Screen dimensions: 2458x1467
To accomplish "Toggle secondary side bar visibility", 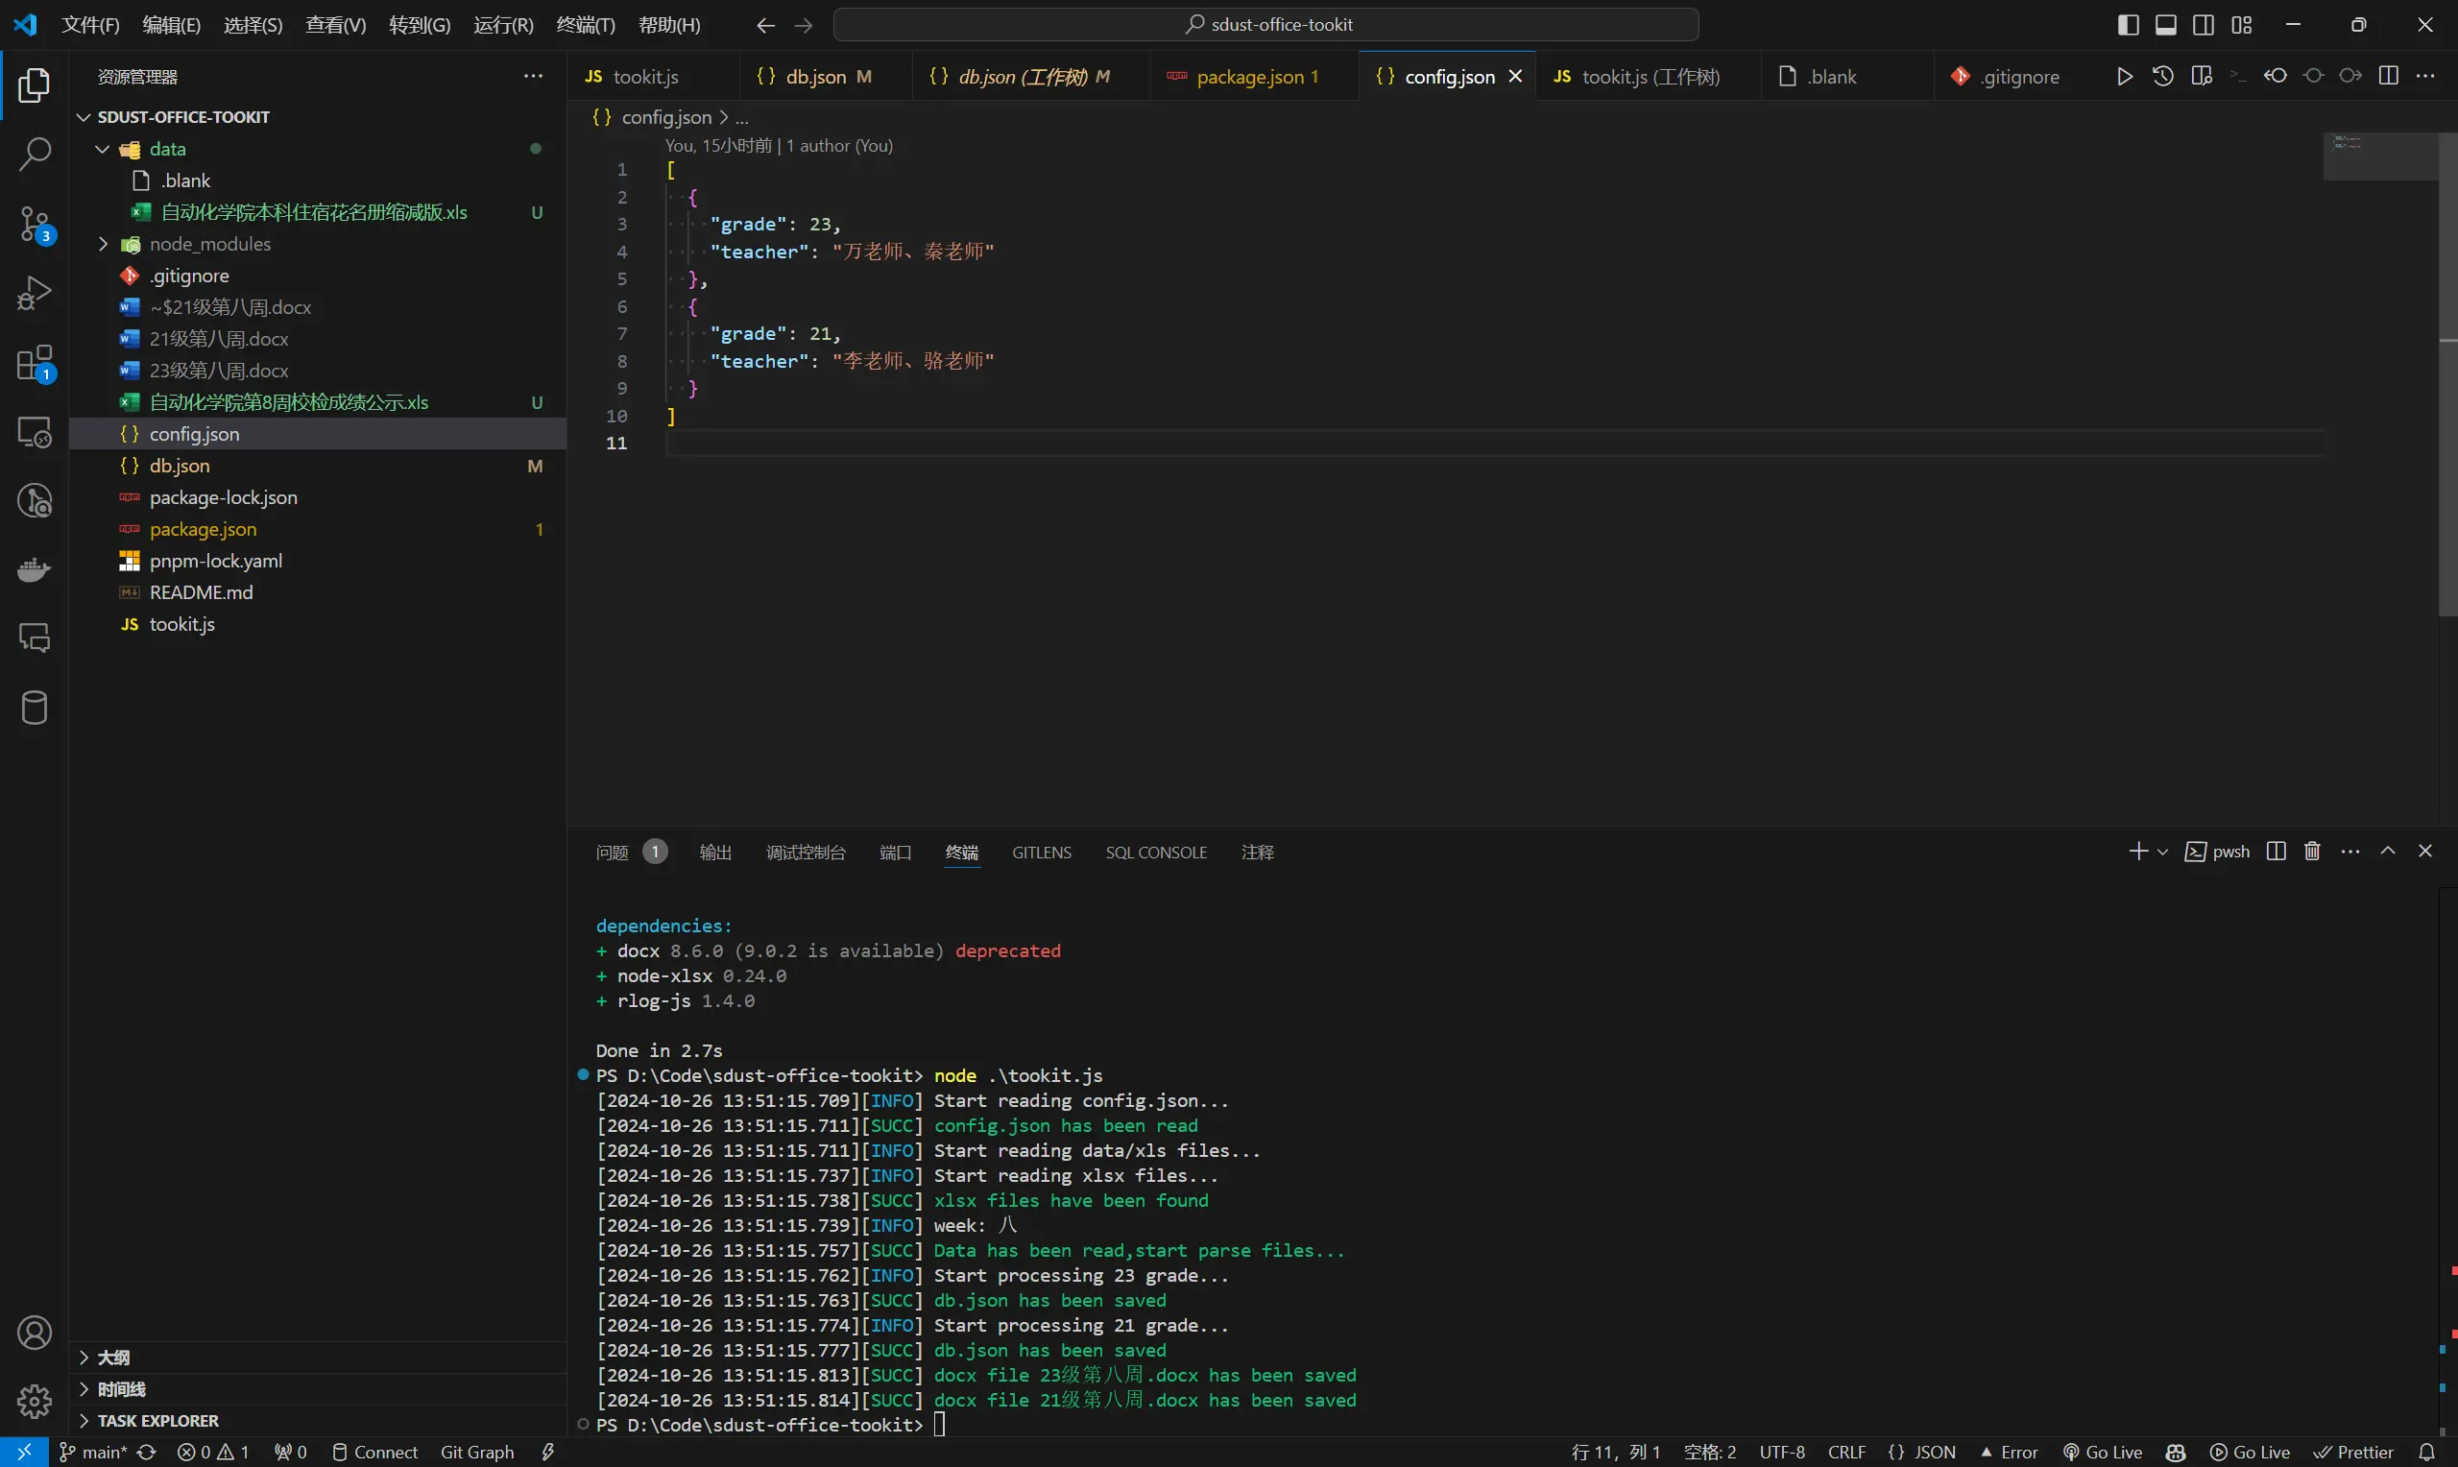I will pos(2203,25).
